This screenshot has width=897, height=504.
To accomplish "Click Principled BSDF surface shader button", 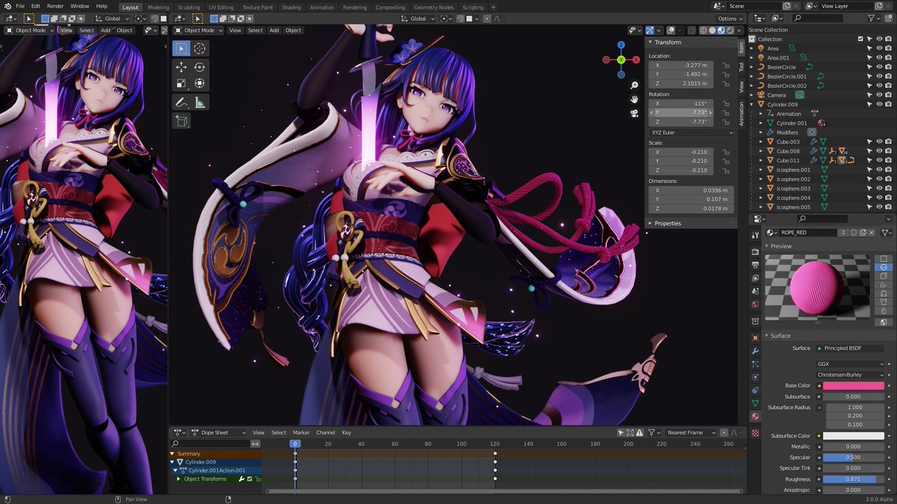I will click(851, 348).
